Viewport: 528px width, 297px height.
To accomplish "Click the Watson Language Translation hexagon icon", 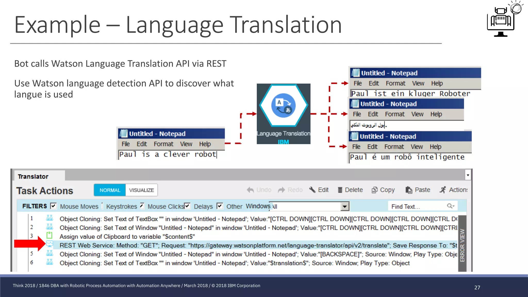I will 283,105.
